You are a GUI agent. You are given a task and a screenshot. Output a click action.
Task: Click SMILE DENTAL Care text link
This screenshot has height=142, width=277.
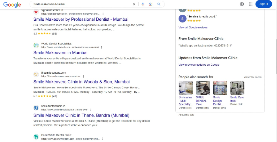click(x=201, y=101)
